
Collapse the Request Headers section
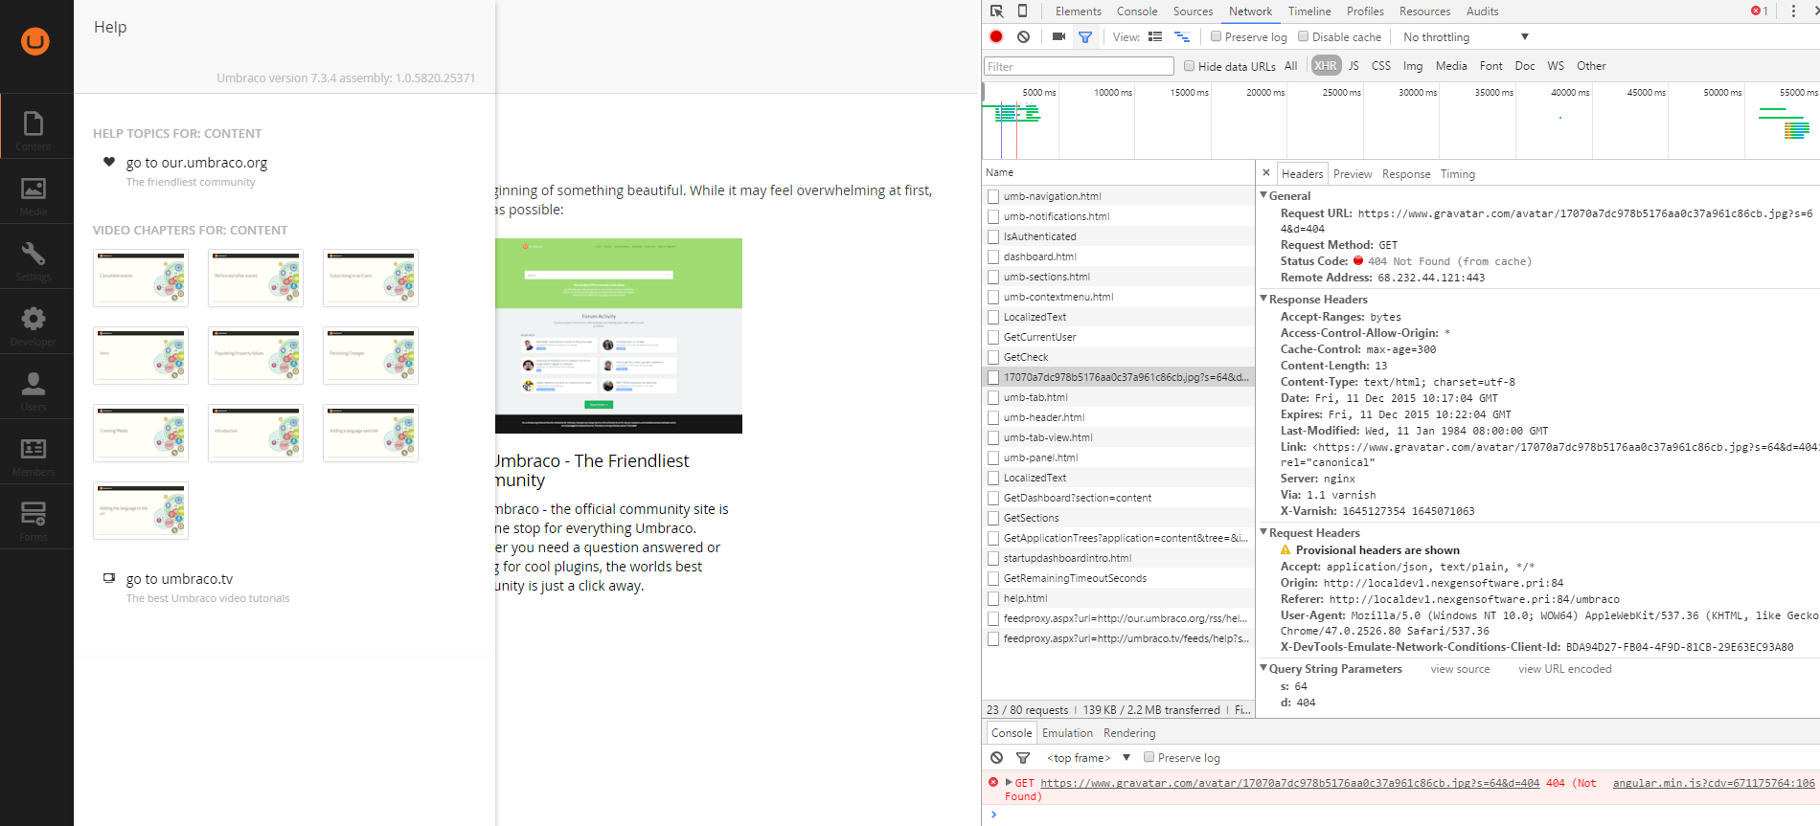[1263, 532]
